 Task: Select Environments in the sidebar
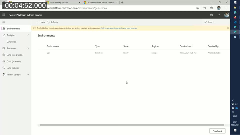click(15, 28)
